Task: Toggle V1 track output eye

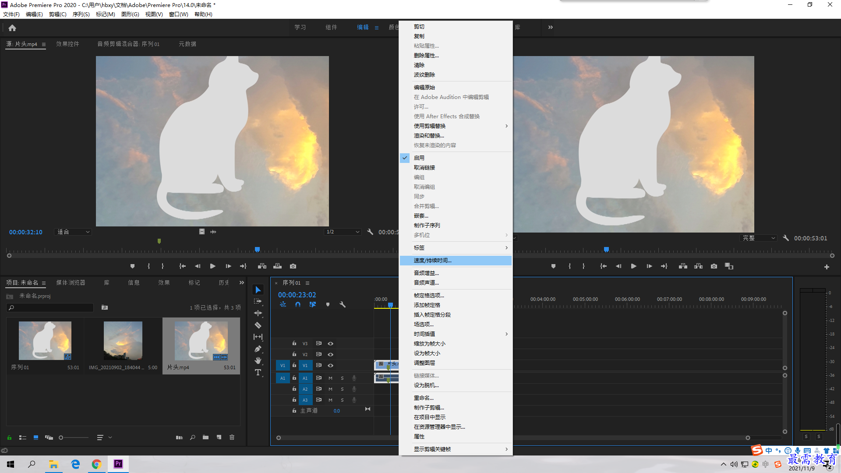Action: point(331,365)
